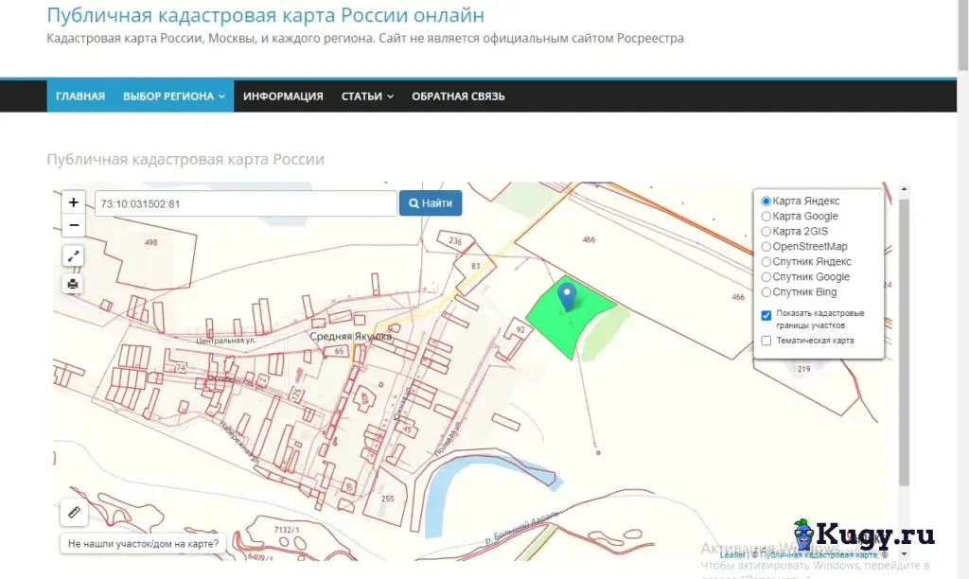Click the scroll up arrow of map panel
969x579 pixels.
[904, 188]
